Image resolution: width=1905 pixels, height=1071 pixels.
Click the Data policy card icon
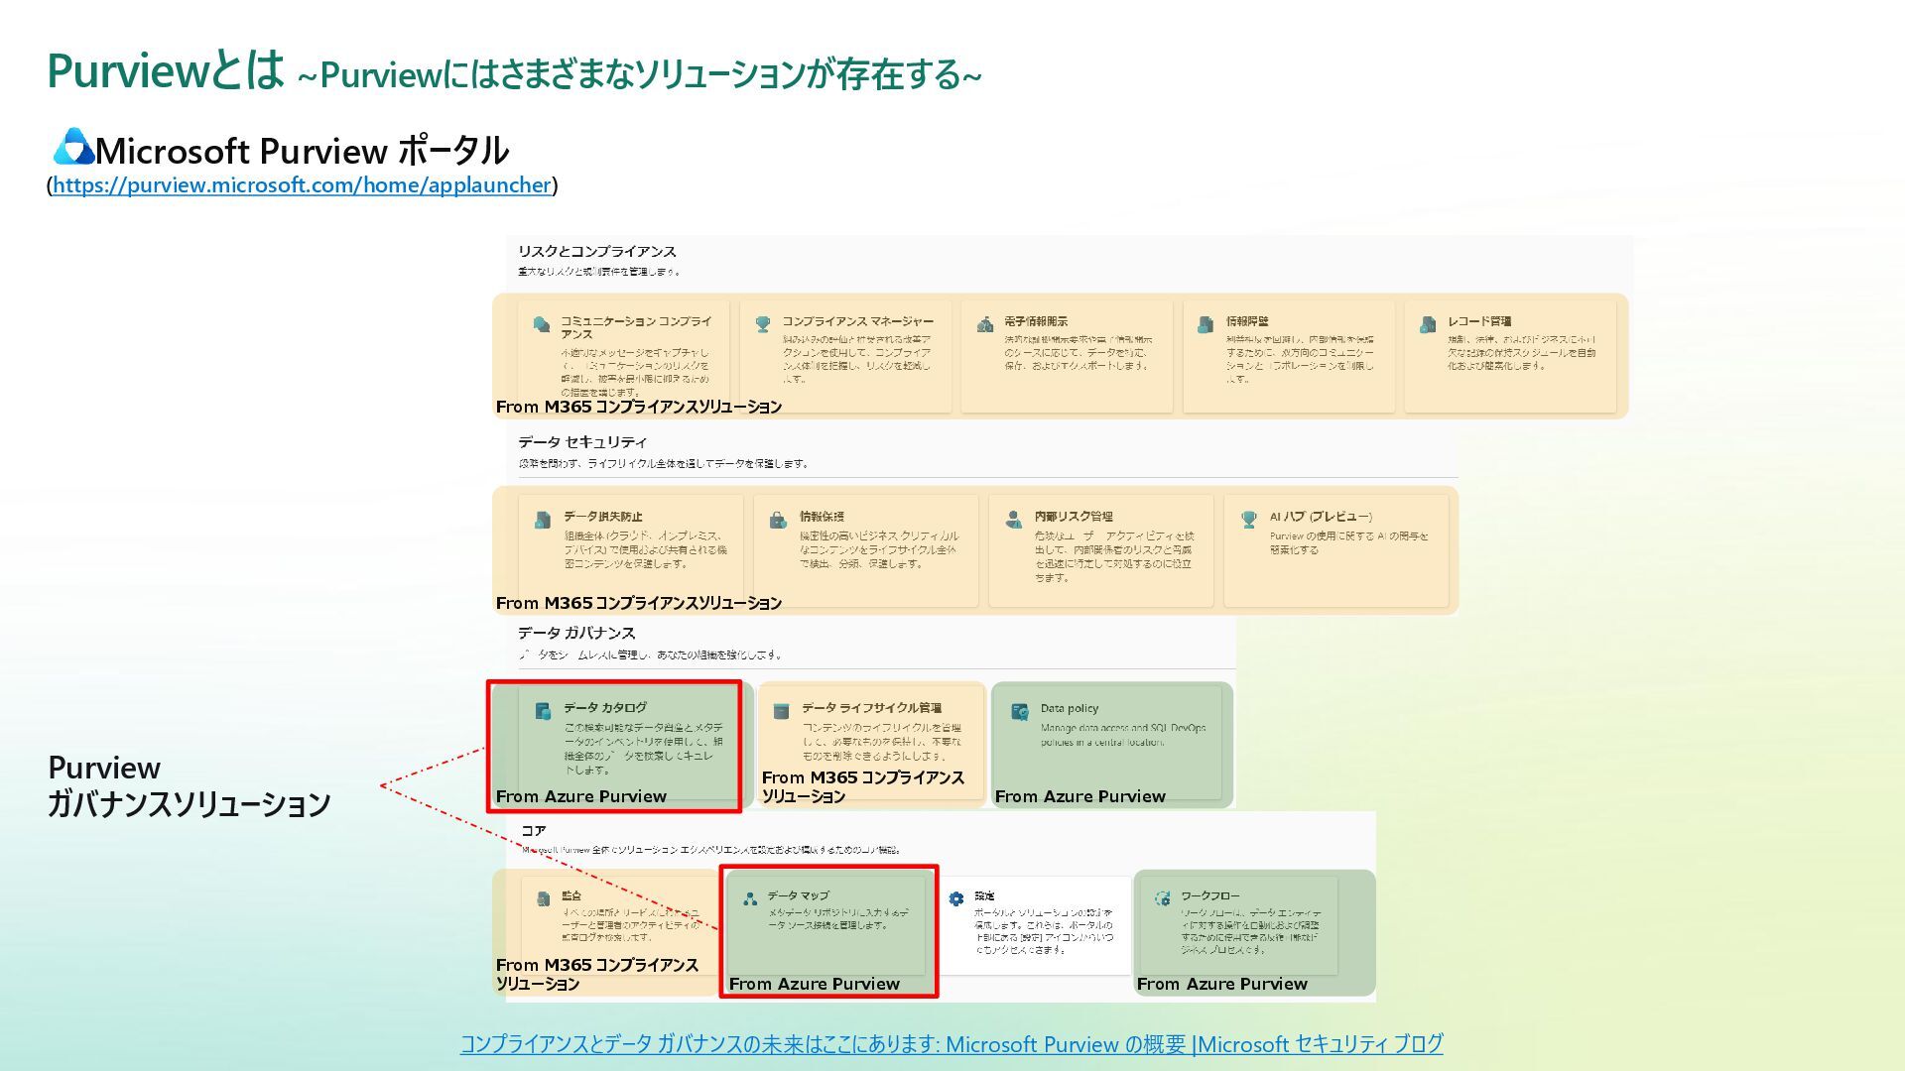pyautogui.click(x=1019, y=711)
